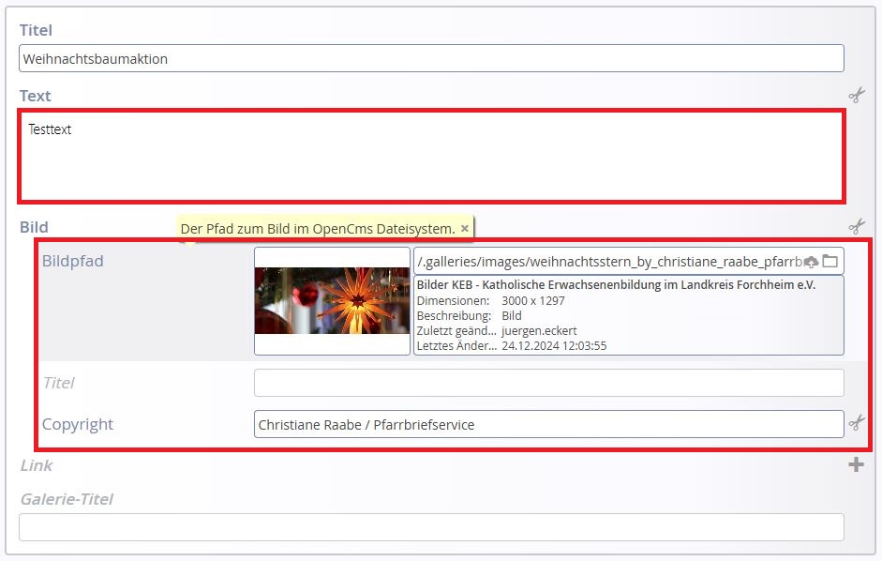Click the Link label

pyautogui.click(x=37, y=465)
